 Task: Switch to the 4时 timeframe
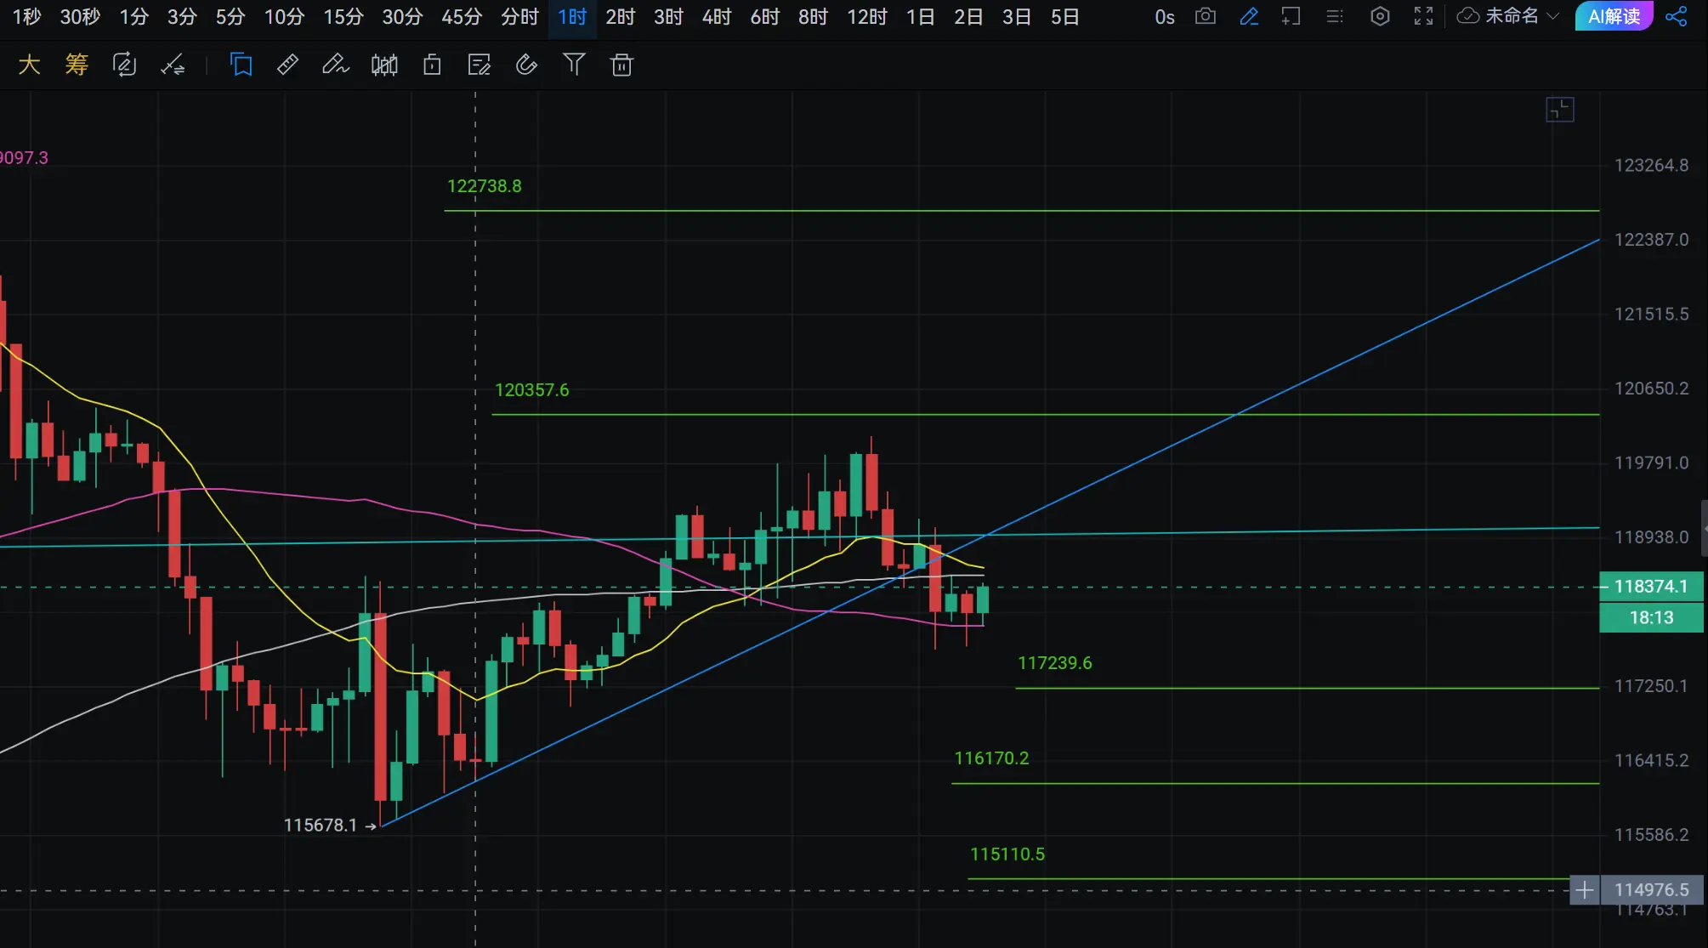717,17
